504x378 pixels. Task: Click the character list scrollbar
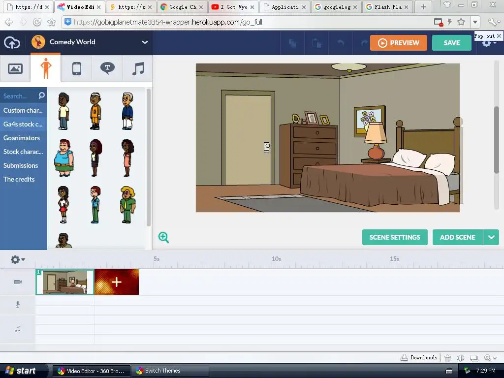point(149,157)
